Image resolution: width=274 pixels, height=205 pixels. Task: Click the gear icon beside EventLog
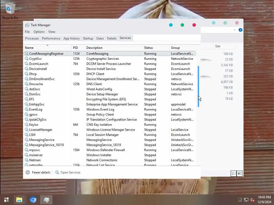click(x=26, y=109)
